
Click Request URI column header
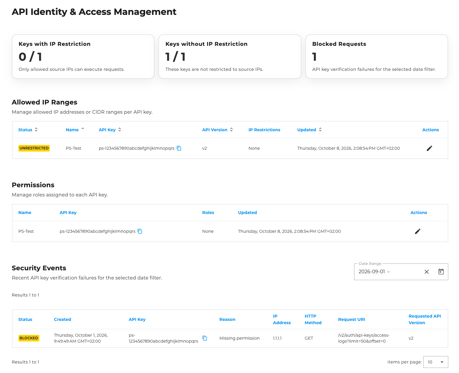[351, 319]
